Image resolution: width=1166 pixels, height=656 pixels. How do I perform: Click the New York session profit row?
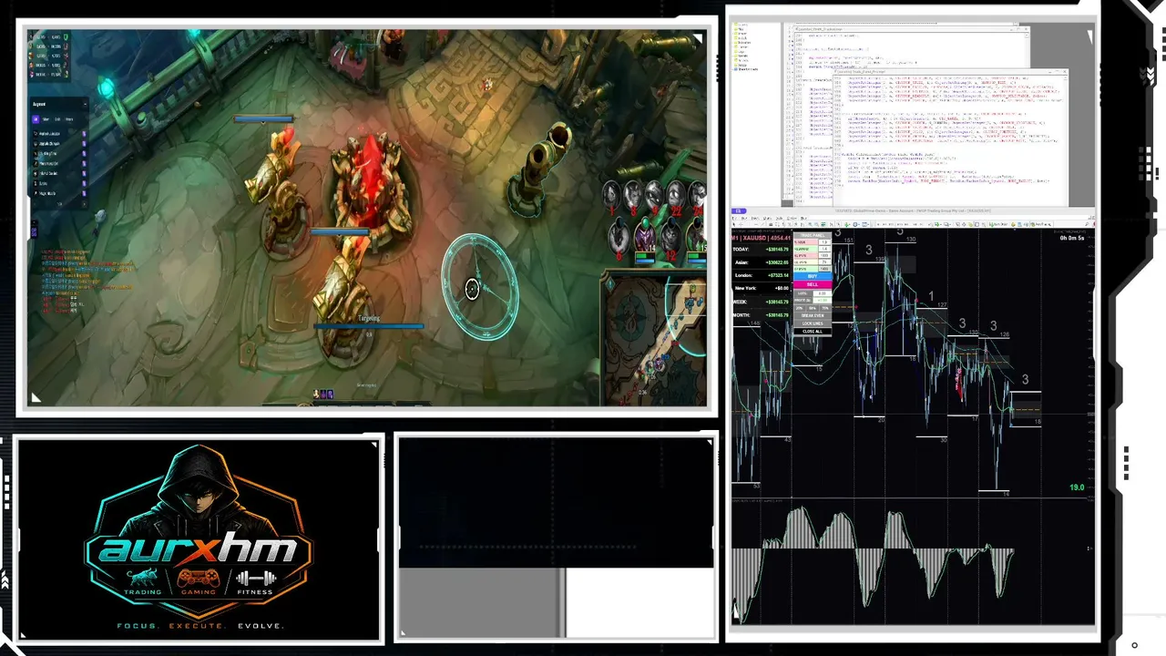pyautogui.click(x=761, y=288)
